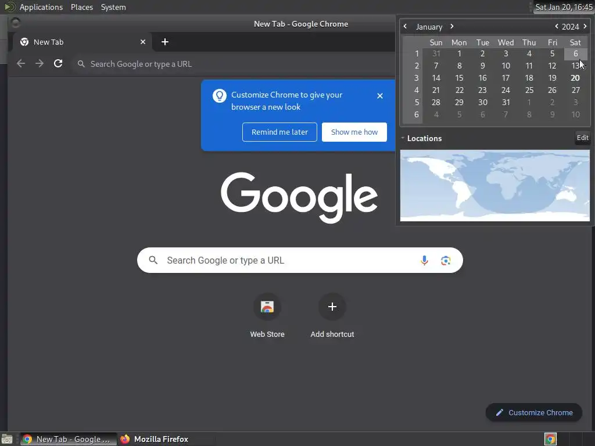Viewport: 595px width, 446px height.
Task: Select January 6 in the calendar
Action: (576, 53)
